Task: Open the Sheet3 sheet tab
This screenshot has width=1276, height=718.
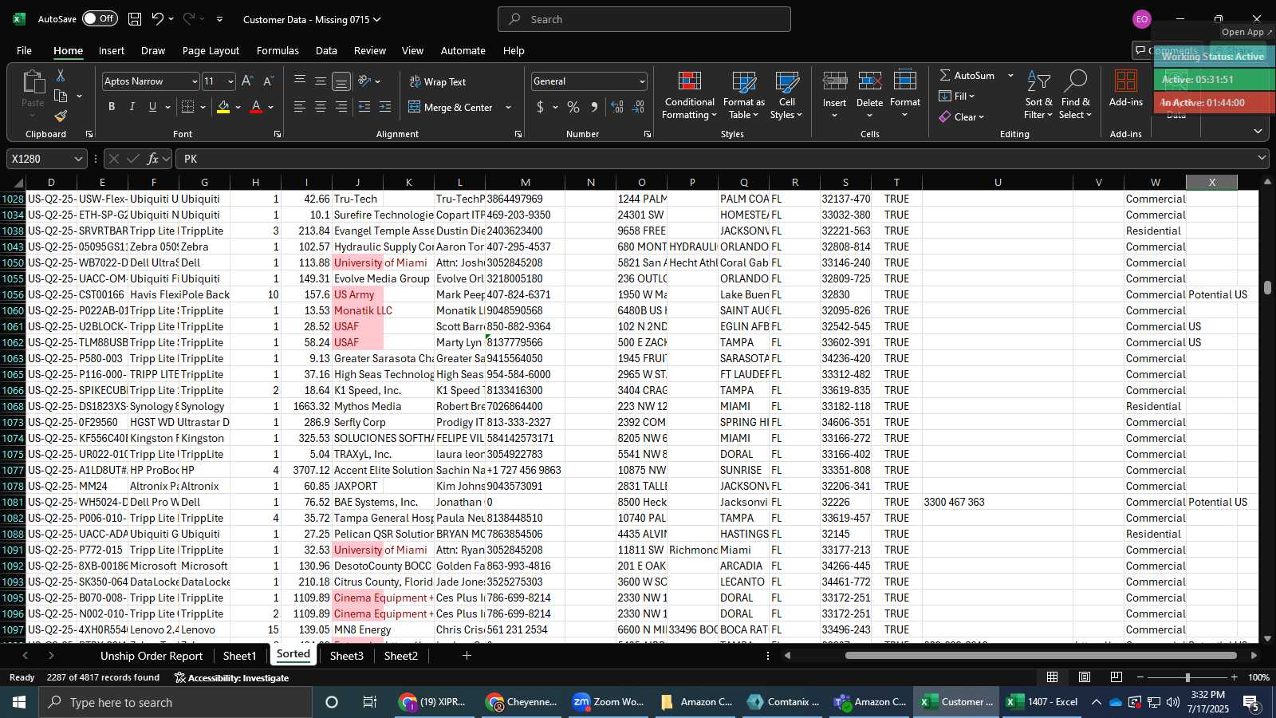Action: point(346,656)
